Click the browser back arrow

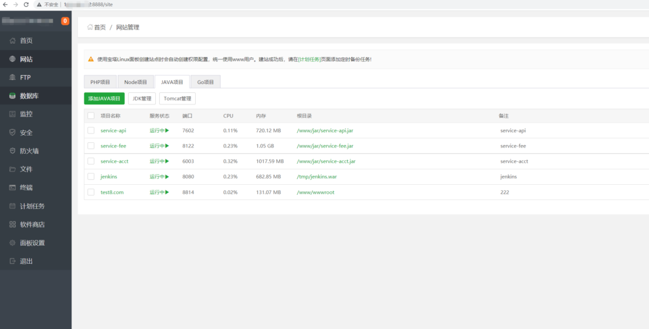coord(5,4)
